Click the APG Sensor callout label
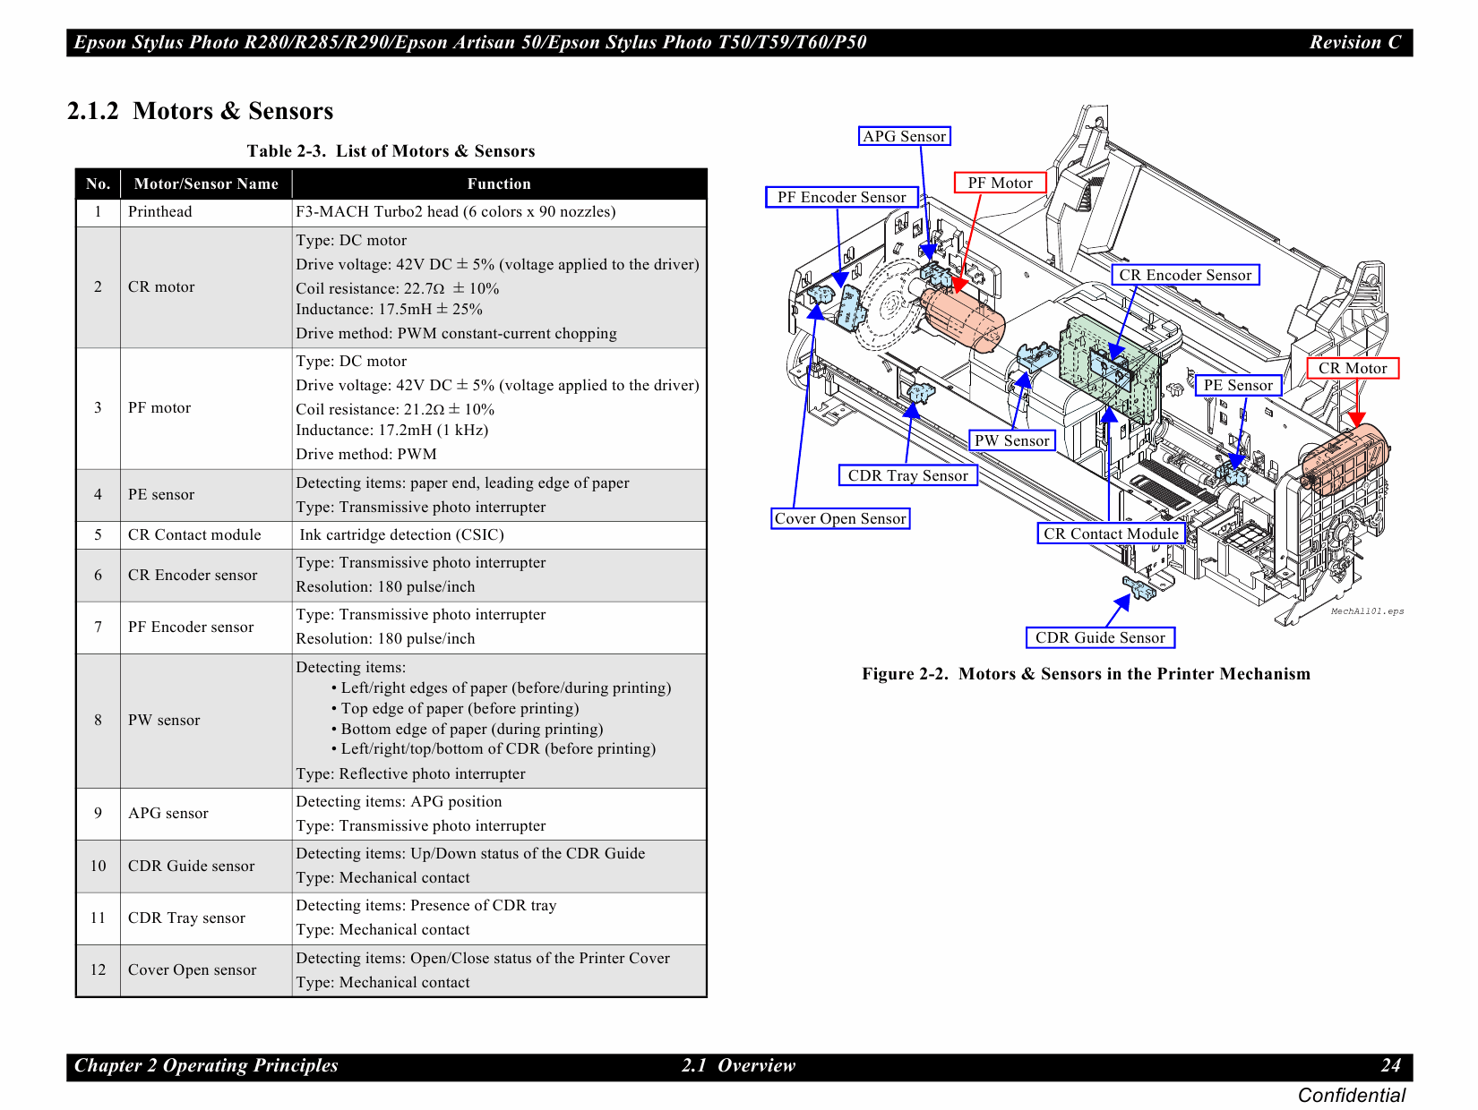1478x1110 pixels. pyautogui.click(x=904, y=136)
